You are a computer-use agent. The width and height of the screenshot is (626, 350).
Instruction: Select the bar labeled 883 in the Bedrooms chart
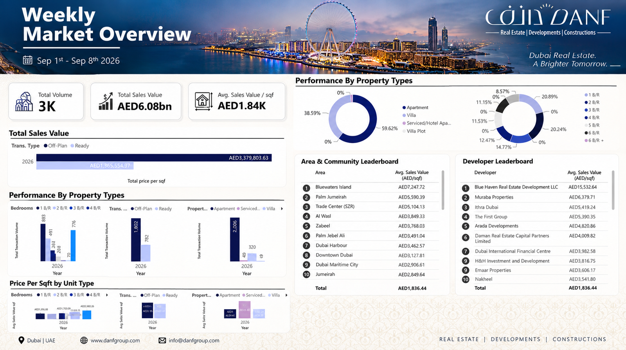coord(43,242)
